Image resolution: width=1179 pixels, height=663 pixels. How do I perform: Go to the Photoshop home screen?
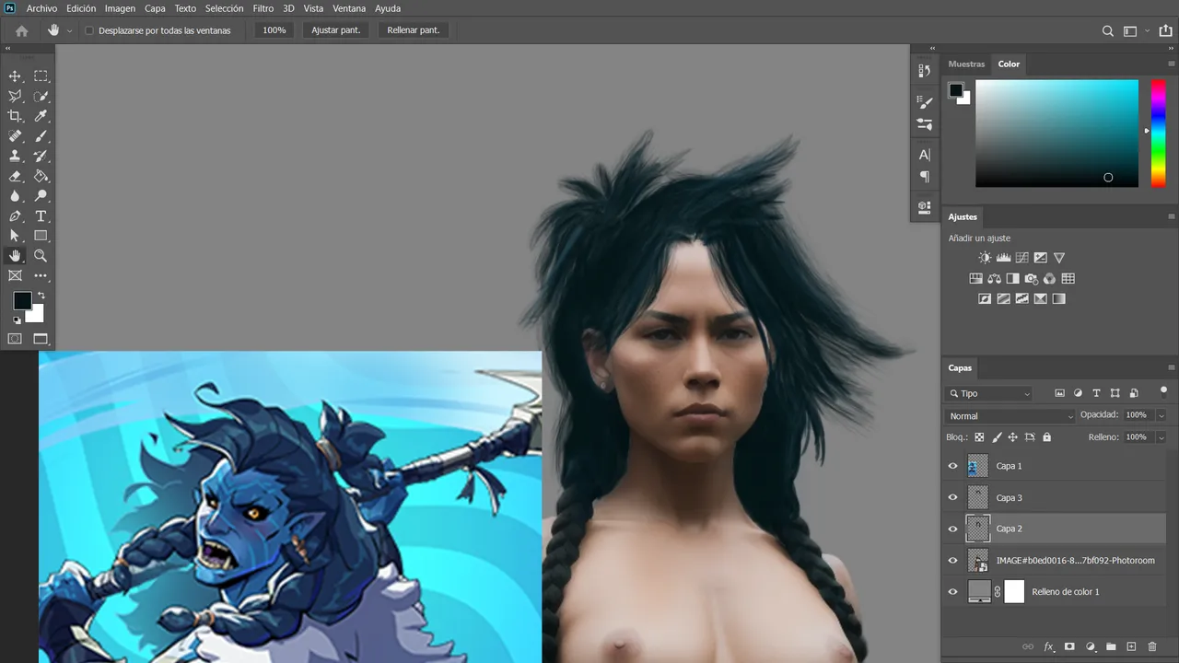(x=22, y=30)
